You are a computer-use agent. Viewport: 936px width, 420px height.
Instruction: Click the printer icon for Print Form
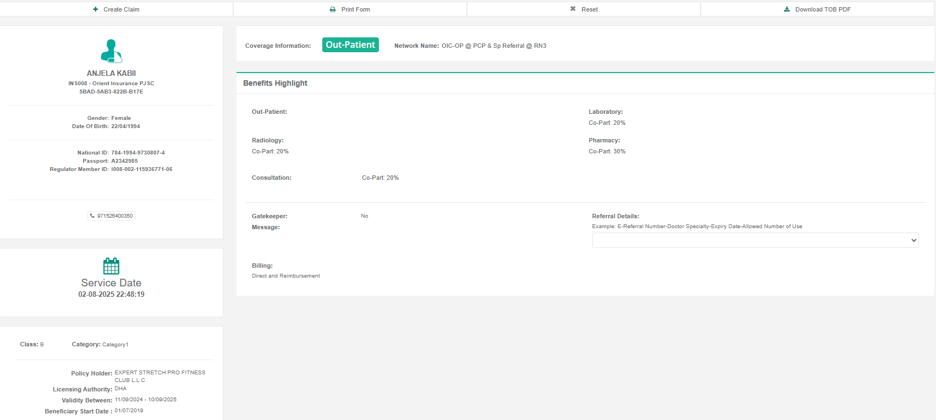click(x=333, y=9)
